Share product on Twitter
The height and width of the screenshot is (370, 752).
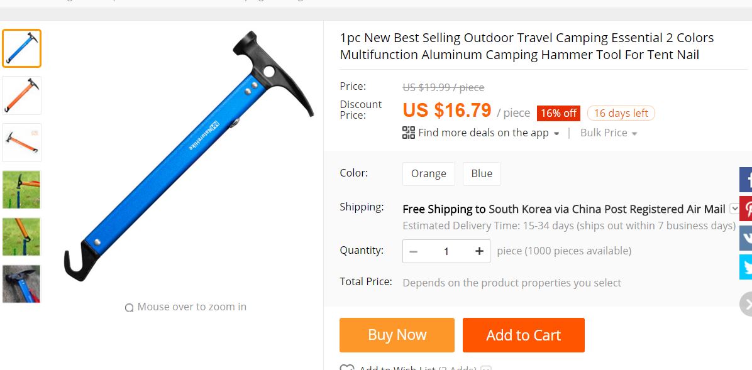click(x=746, y=268)
